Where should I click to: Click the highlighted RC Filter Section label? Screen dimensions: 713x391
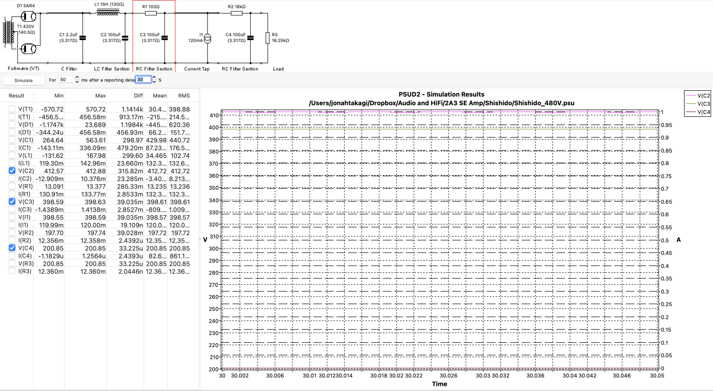point(154,69)
